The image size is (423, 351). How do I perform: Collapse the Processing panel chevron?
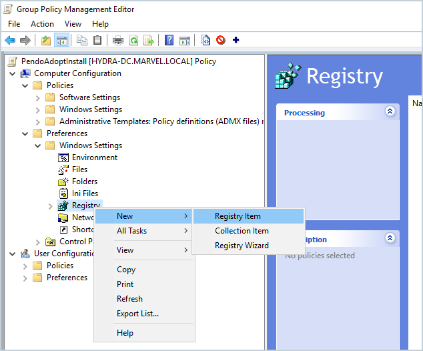click(x=390, y=111)
